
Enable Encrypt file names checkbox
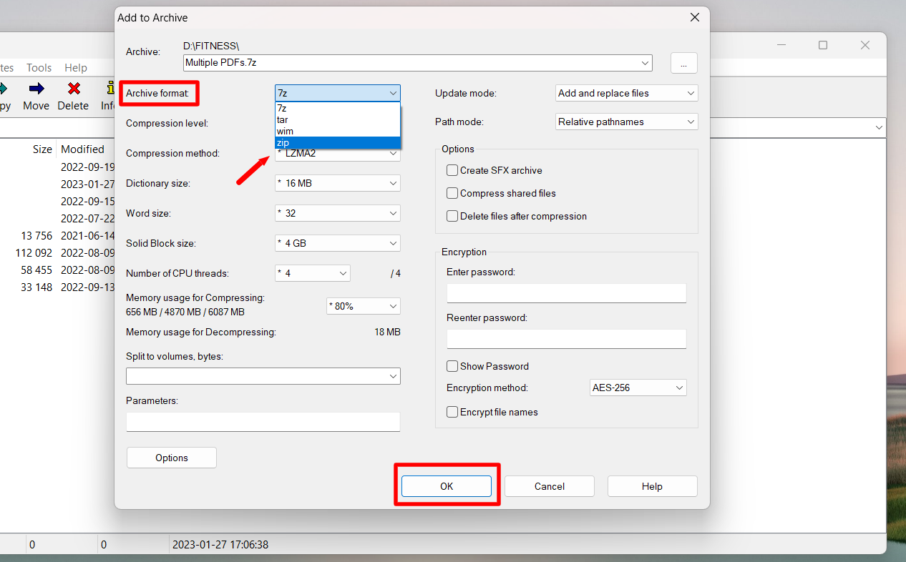[x=452, y=412]
